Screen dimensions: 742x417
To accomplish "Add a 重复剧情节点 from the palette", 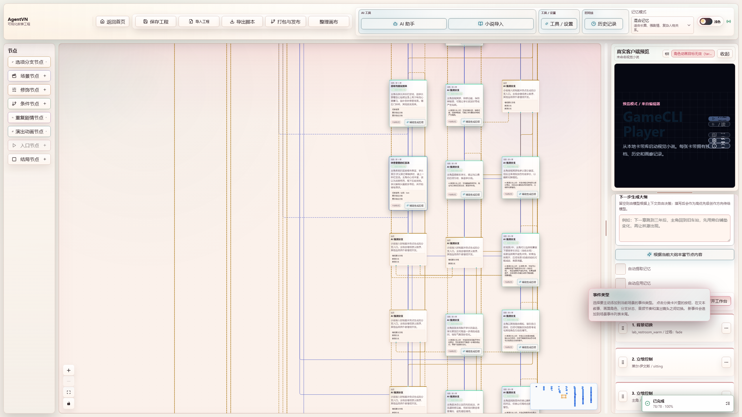I will click(29, 118).
